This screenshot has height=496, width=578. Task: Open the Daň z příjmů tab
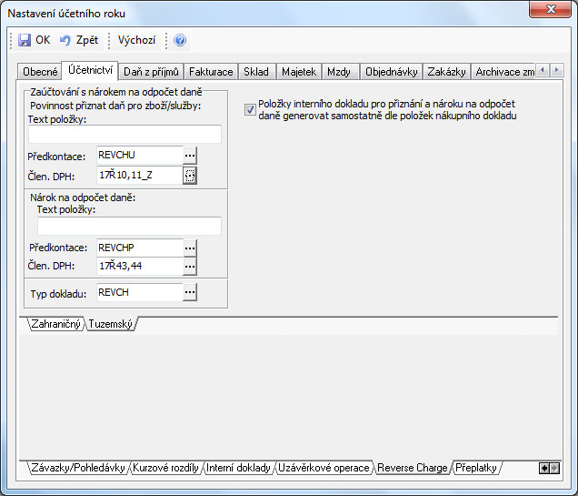(x=151, y=71)
